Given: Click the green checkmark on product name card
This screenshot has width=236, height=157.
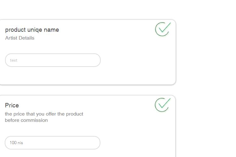Looking at the screenshot, I should pos(163,29).
